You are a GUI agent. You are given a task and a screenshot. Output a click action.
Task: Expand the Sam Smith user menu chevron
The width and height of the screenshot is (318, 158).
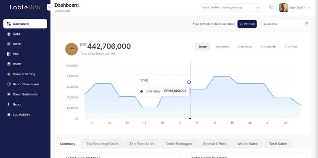[x=309, y=8]
